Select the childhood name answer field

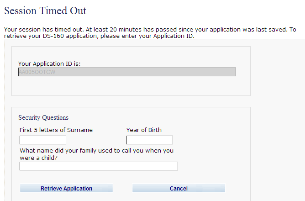point(99,166)
